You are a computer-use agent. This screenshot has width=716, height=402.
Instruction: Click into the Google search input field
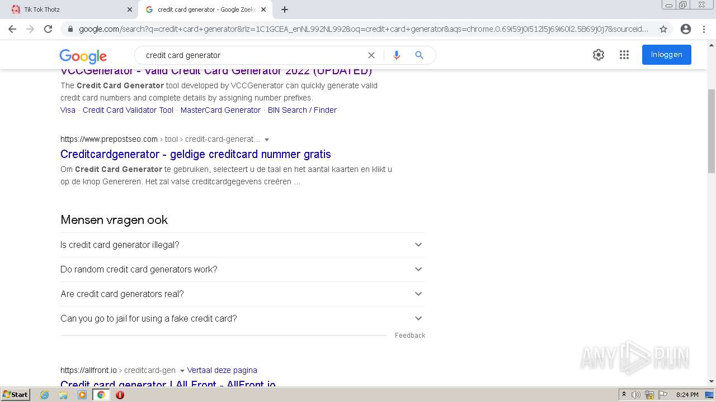[252, 55]
